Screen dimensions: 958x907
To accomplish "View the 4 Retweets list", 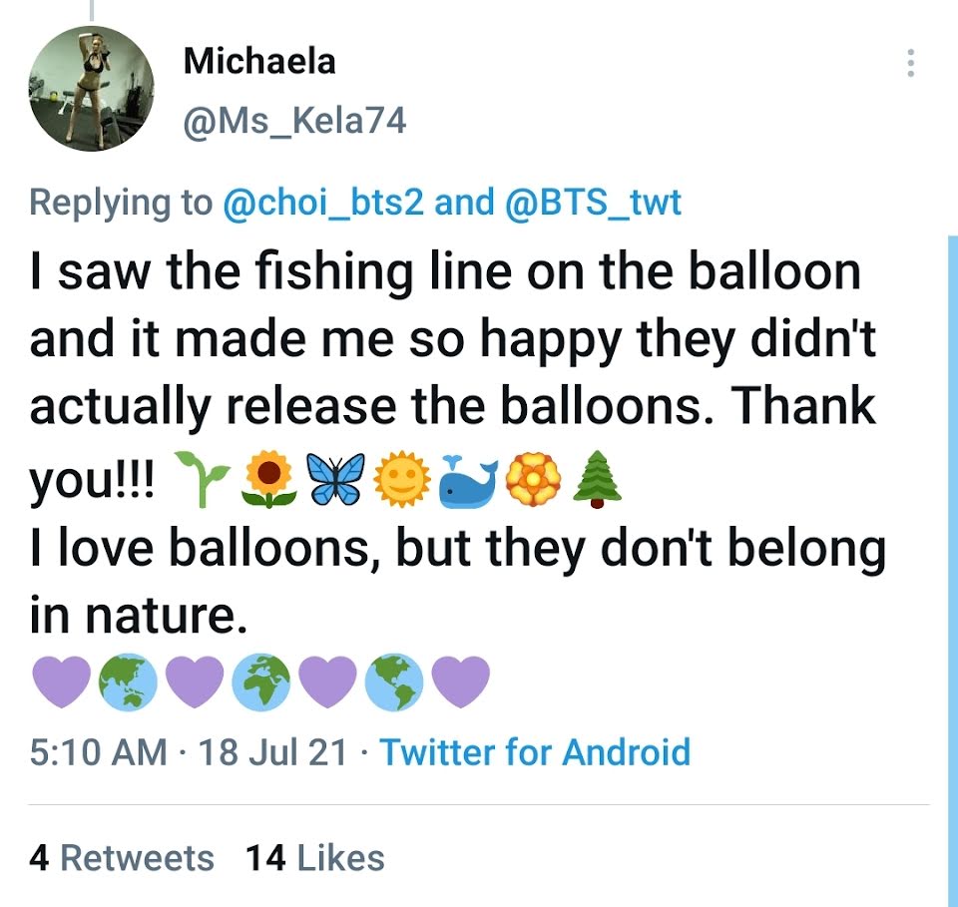I will [x=122, y=857].
